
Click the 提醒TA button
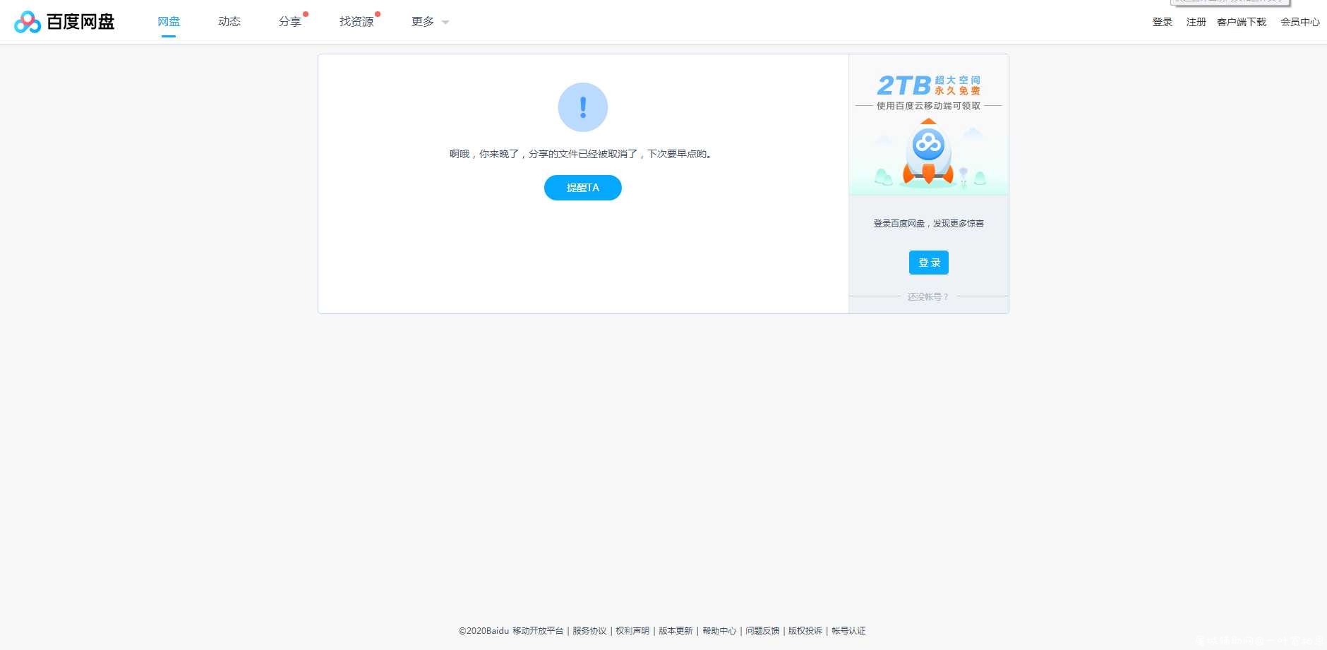(x=582, y=188)
